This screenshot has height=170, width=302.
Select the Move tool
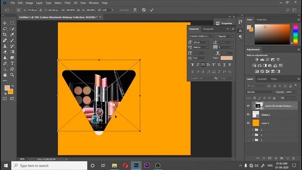click(x=5, y=23)
